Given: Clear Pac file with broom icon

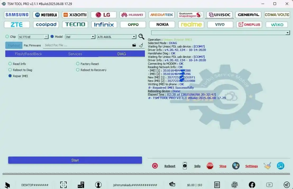Looking at the screenshot, I should coord(141,45).
